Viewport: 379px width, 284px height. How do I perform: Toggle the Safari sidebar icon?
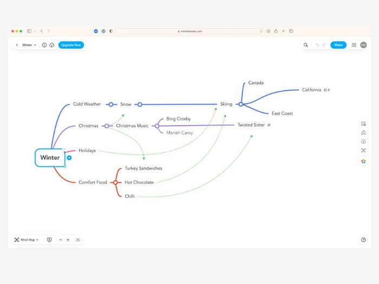click(29, 31)
